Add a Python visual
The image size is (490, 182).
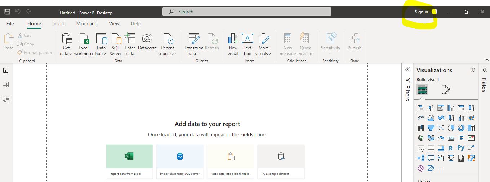coord(461,148)
